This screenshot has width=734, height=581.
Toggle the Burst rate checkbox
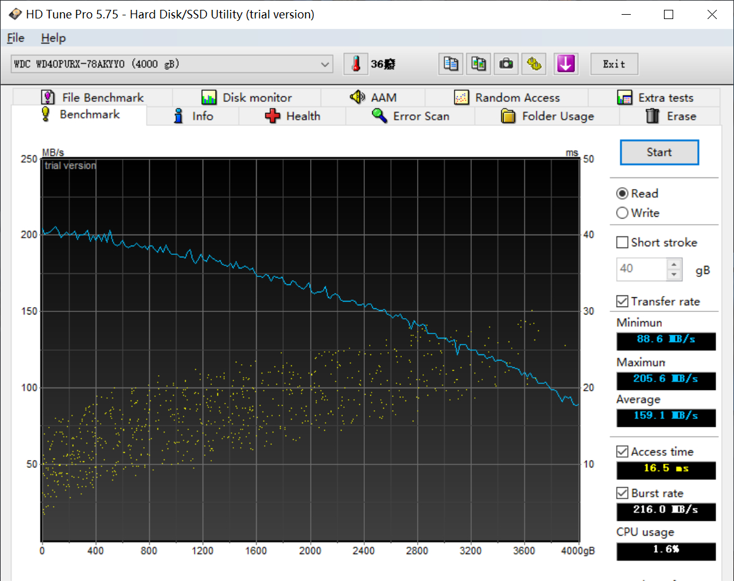click(622, 493)
